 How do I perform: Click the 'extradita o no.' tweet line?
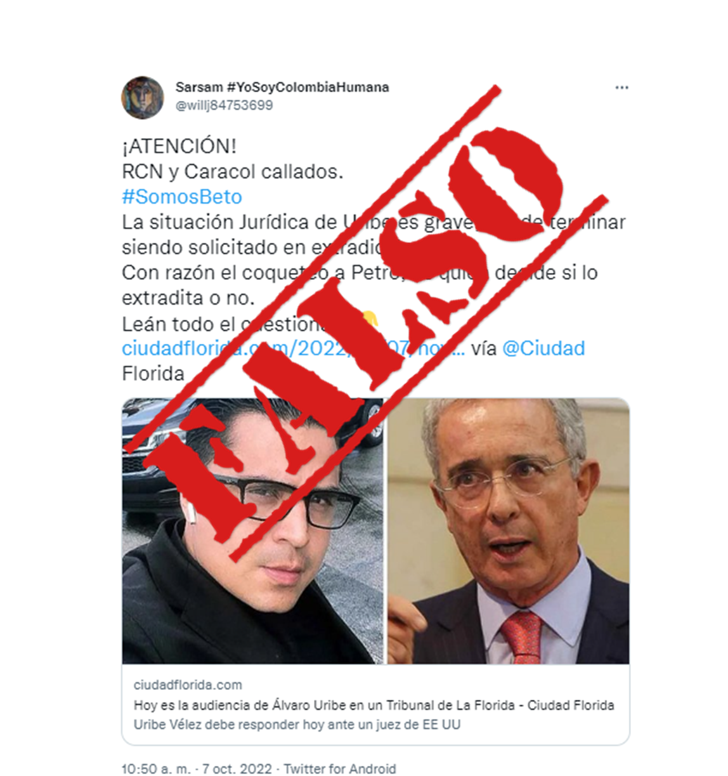click(188, 298)
